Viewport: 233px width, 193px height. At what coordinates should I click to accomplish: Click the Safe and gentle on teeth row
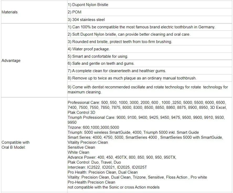[101, 63]
